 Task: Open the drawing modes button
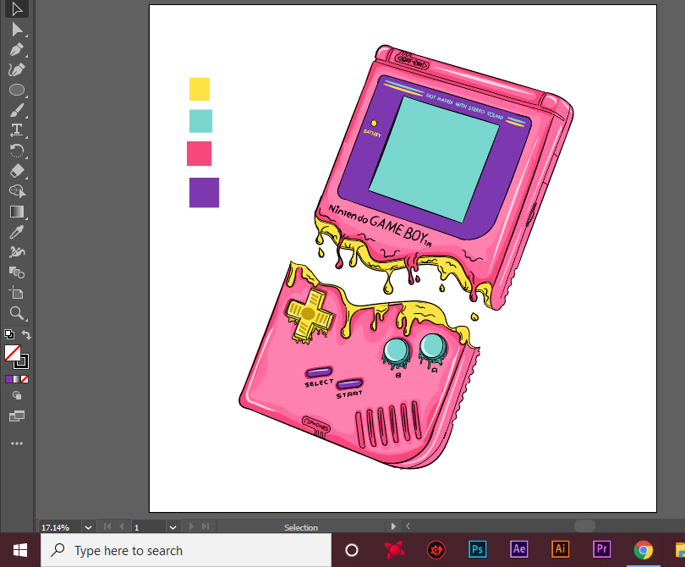tap(17, 396)
